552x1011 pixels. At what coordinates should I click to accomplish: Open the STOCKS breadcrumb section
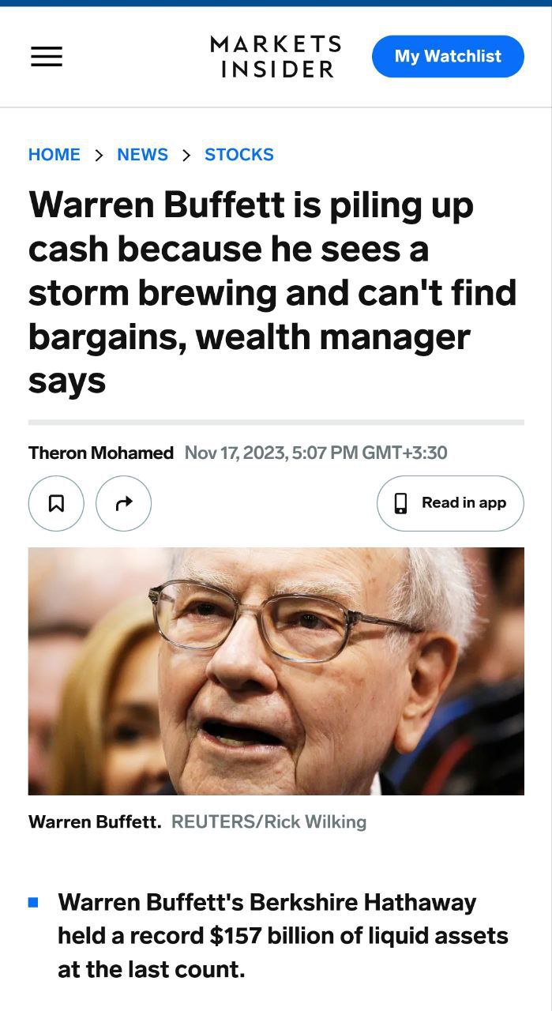pos(239,155)
